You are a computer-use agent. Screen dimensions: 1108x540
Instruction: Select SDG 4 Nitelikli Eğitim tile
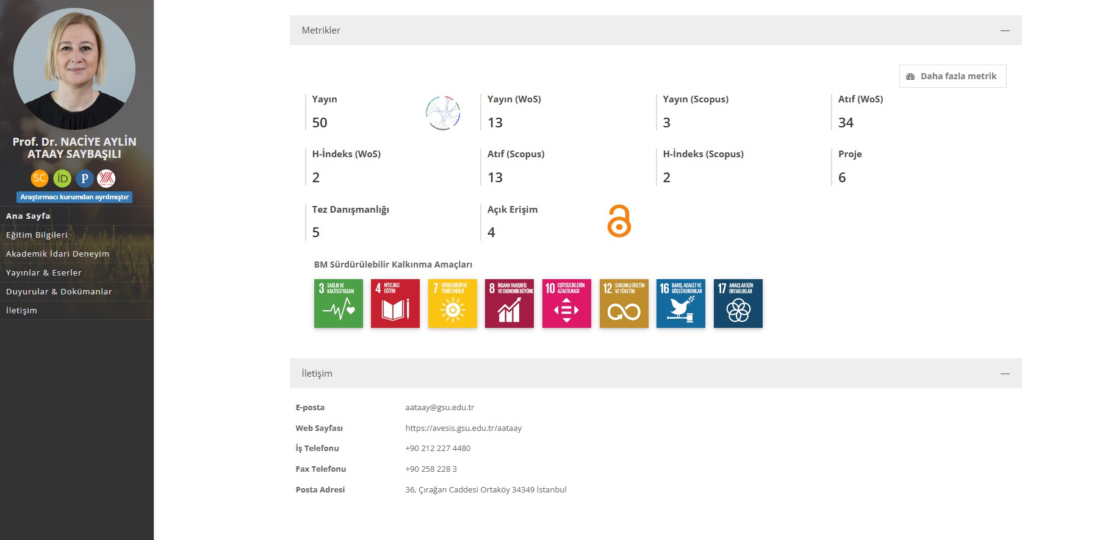tap(395, 304)
